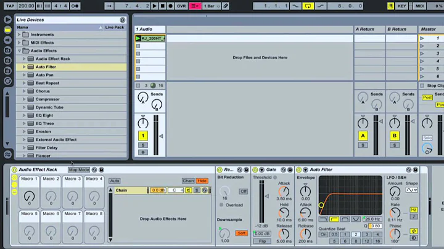Toggle the Follow arrow button in transport

pyautogui.click(x=109, y=6)
